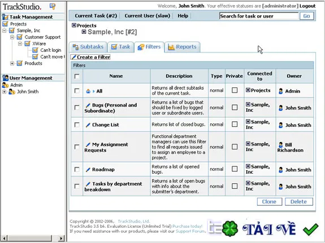
Task: Click right arrow of sidebar horizontal scrollbar
Action: pos(61,238)
